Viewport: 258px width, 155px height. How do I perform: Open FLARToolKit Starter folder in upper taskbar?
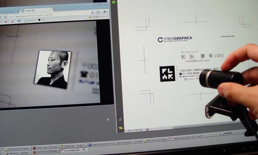coord(156,140)
